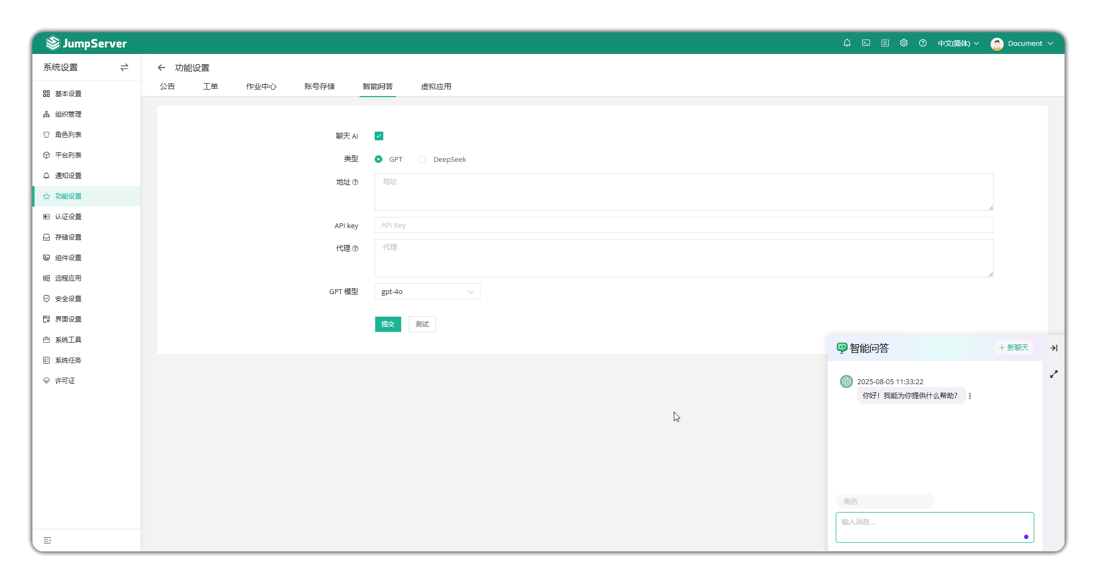The width and height of the screenshot is (1097, 573).
Task: Click the chat message input box
Action: pos(935,528)
